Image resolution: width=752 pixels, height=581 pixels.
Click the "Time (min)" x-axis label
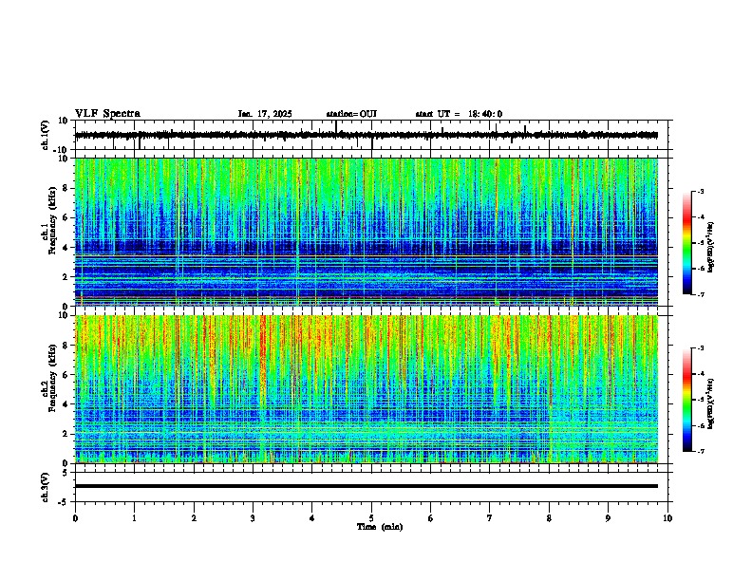click(x=380, y=527)
